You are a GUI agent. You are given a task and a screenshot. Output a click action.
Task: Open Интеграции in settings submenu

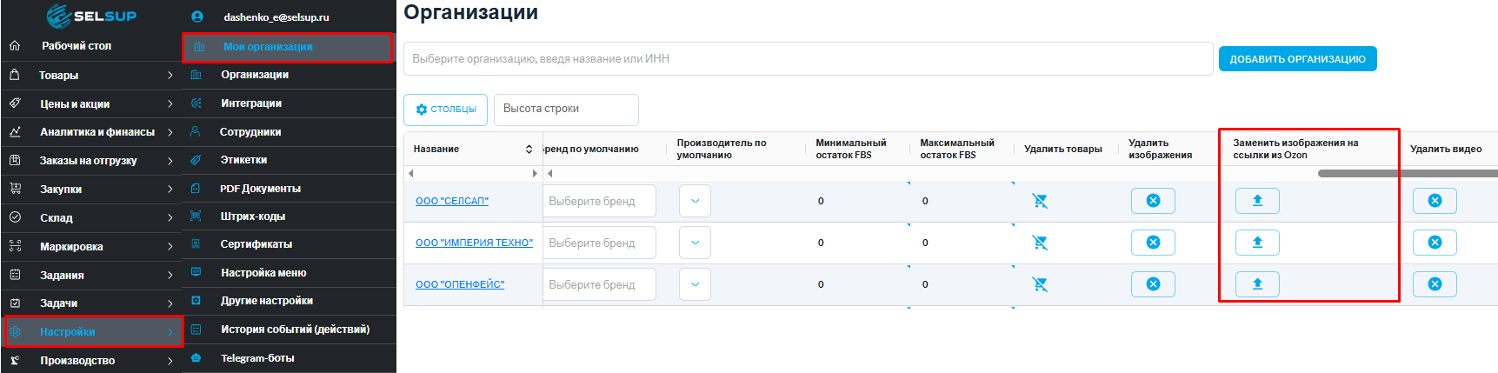251,103
